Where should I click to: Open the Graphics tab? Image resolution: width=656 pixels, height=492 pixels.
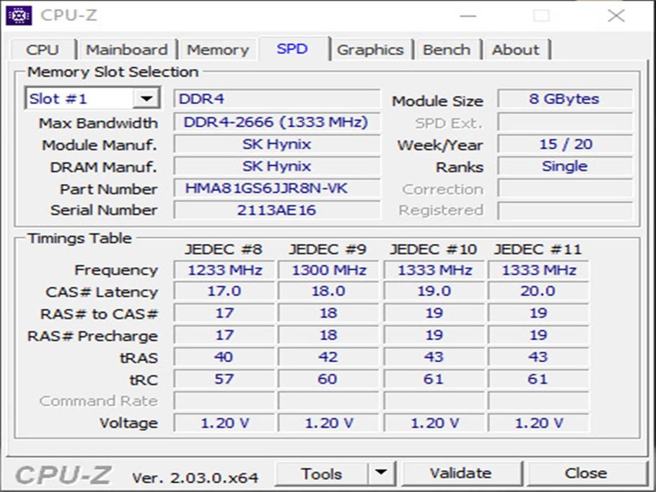coord(371,50)
